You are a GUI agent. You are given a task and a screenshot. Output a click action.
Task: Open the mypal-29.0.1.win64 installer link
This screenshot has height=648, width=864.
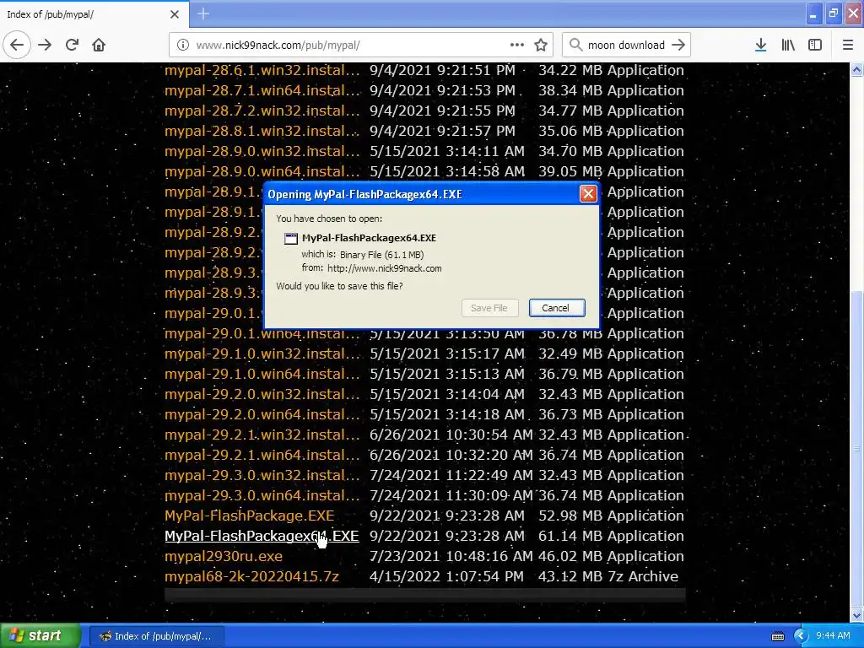click(x=262, y=334)
